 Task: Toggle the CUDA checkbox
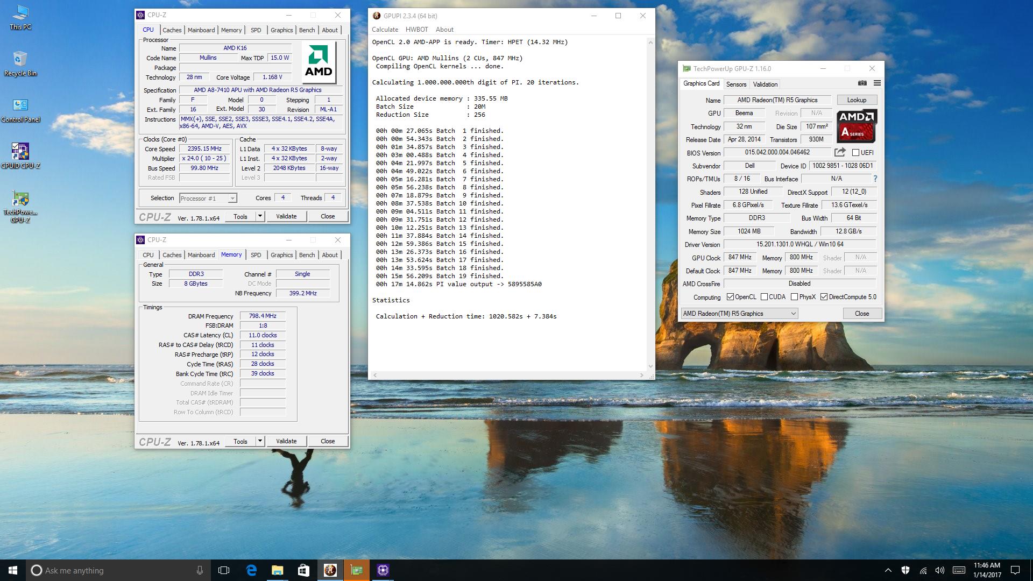[x=764, y=297]
